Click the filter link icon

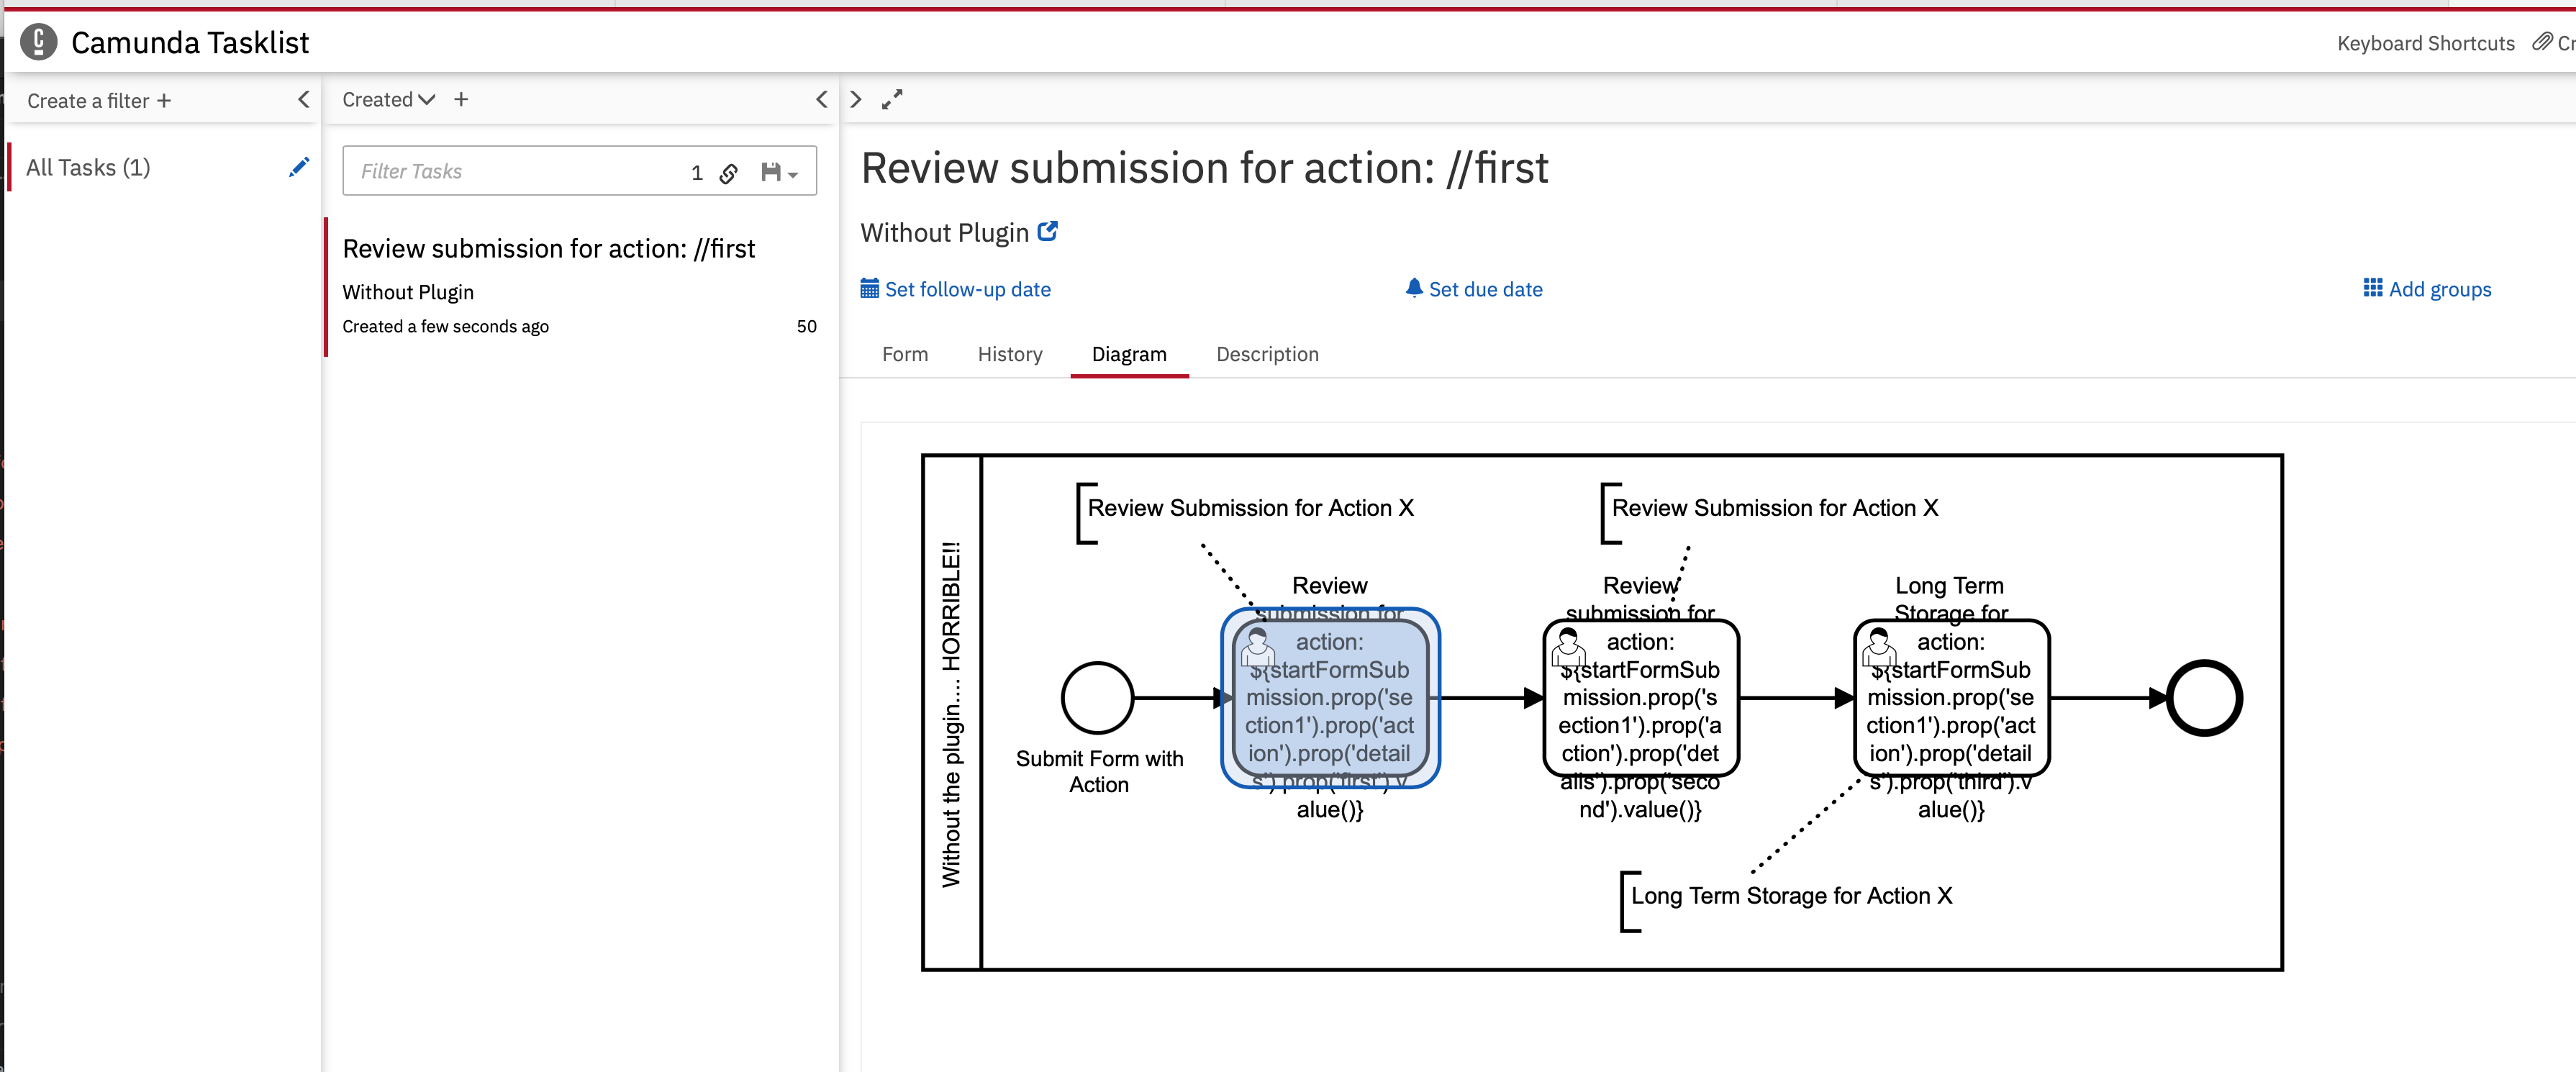pyautogui.click(x=729, y=173)
